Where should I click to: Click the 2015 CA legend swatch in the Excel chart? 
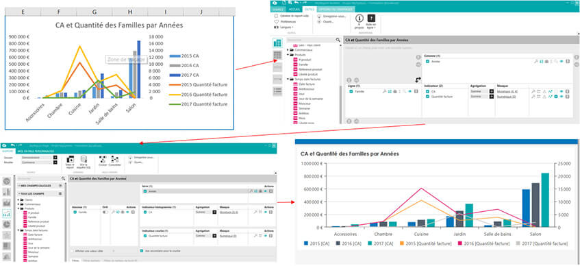click(175, 56)
